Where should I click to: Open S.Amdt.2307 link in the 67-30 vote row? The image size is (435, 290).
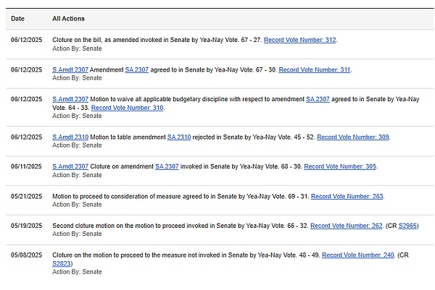click(x=70, y=69)
